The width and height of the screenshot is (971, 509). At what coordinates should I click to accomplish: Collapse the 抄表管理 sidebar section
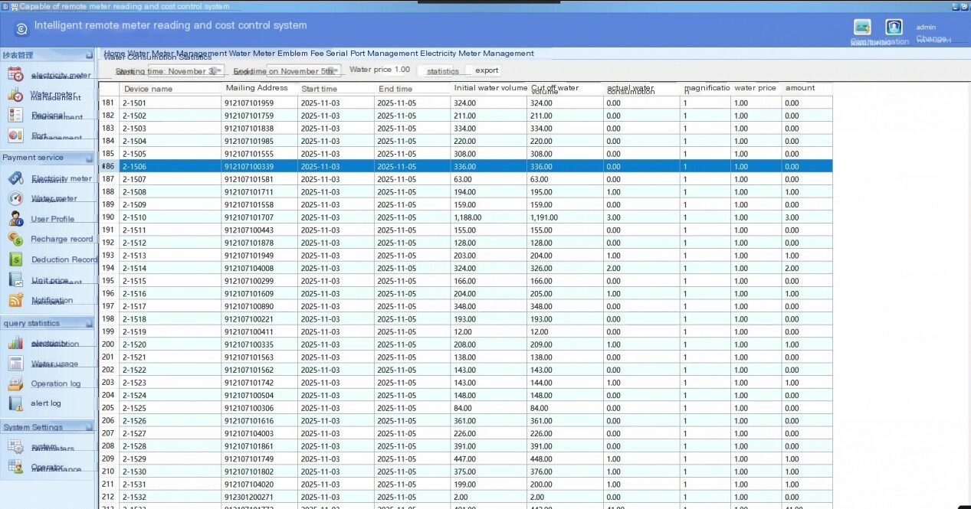89,55
